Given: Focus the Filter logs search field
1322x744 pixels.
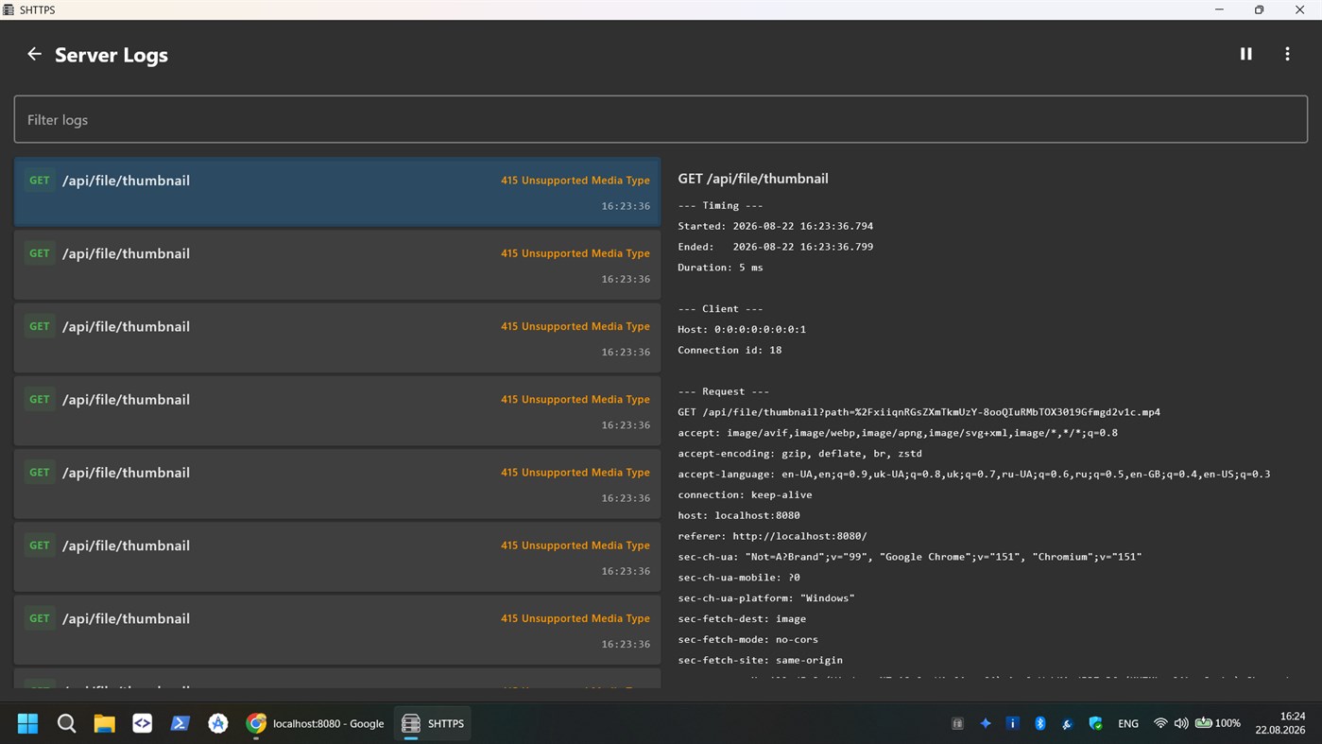Looking at the screenshot, I should coord(661,119).
